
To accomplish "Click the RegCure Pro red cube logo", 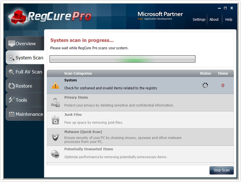I will [19, 17].
